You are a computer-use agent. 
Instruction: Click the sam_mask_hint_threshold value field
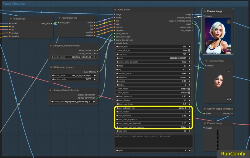[x=153, y=123]
